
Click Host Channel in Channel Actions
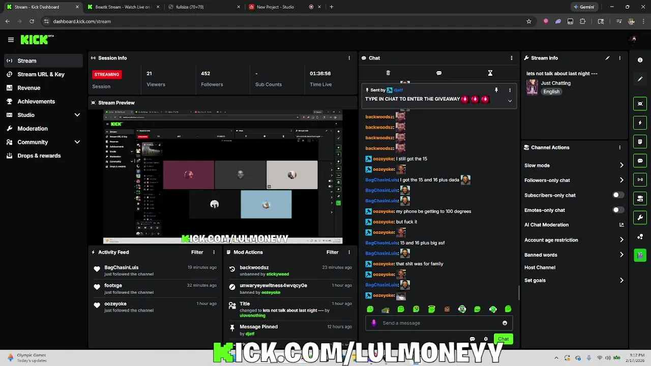click(x=540, y=267)
